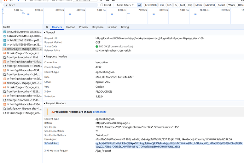Image resolution: width=244 pixels, height=163 pixels.
Task: Enable the Invert filter checkbox
Action: [102, 5]
